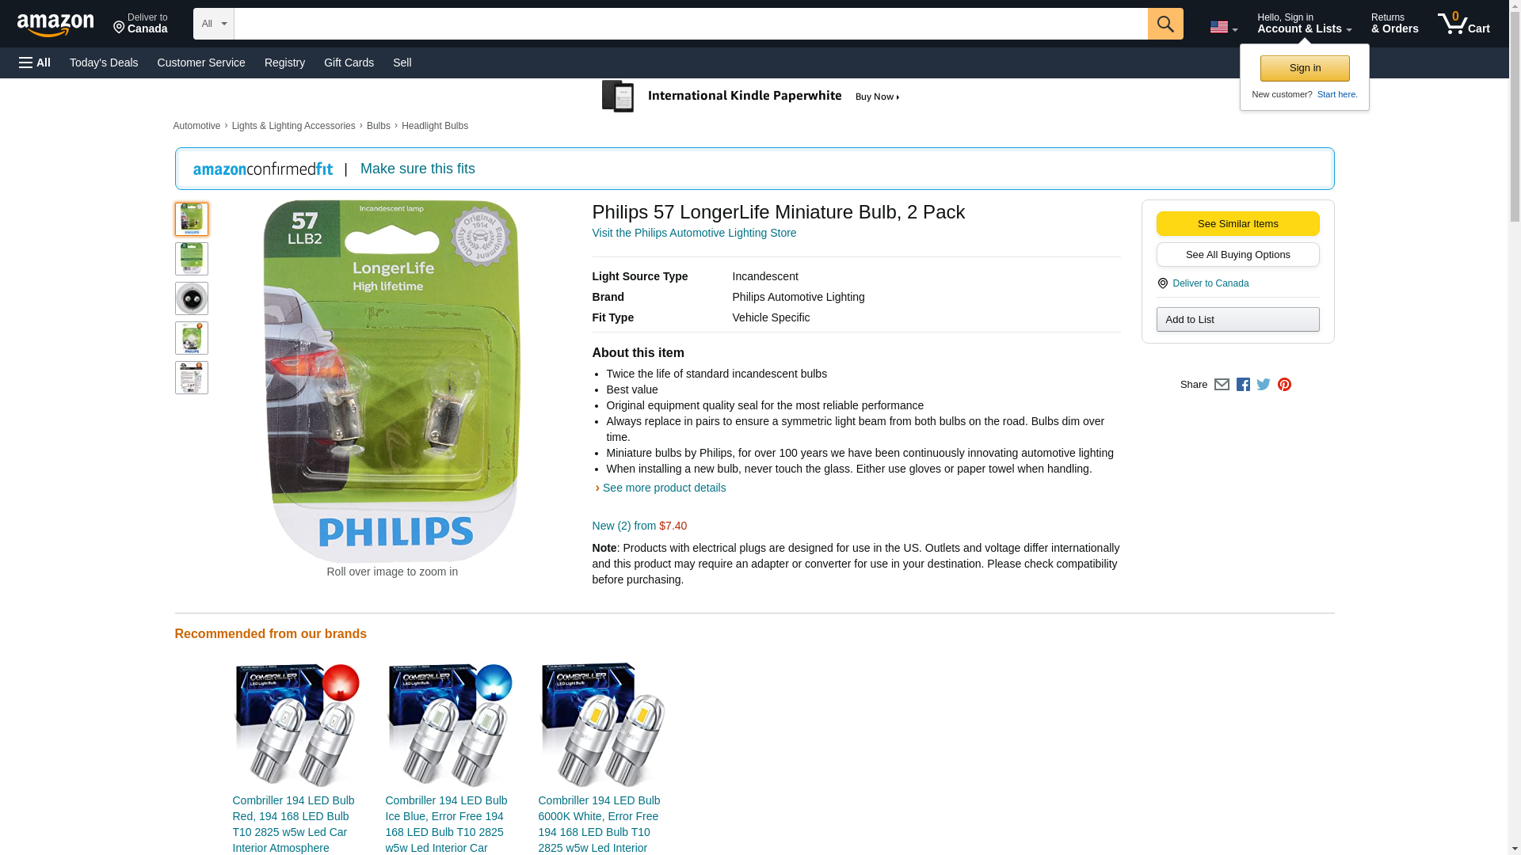Expand Account & Lists menu

1304,24
